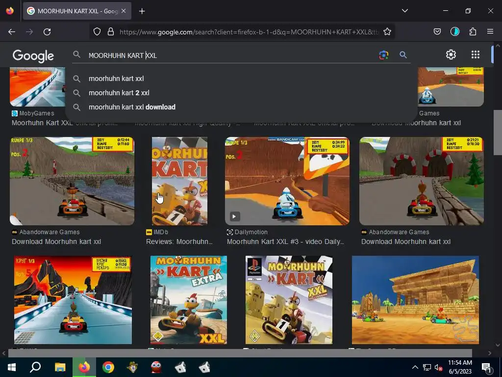Bookmark this page with the star

pyautogui.click(x=387, y=32)
